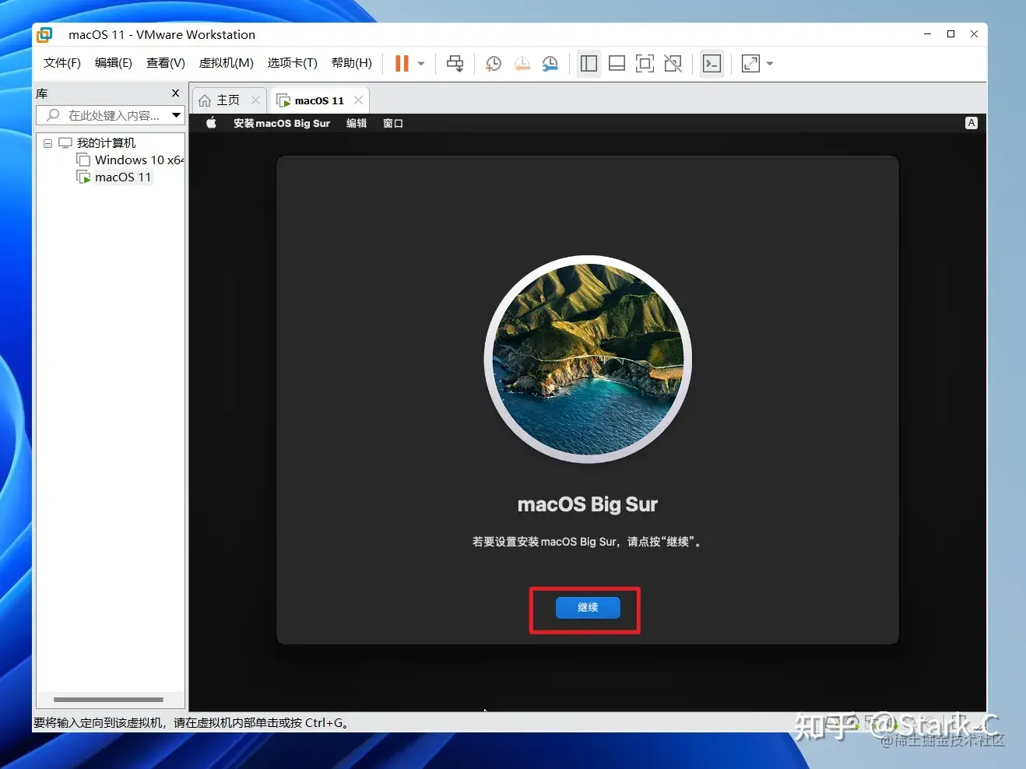This screenshot has height=769, width=1026.
Task: Click the macOS Big Sur landscape image
Action: (588, 360)
